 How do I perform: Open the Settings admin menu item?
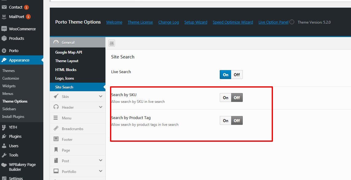point(16,178)
